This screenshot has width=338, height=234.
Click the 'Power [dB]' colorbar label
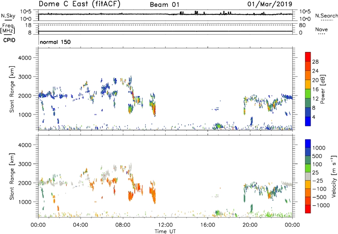tap(323, 89)
